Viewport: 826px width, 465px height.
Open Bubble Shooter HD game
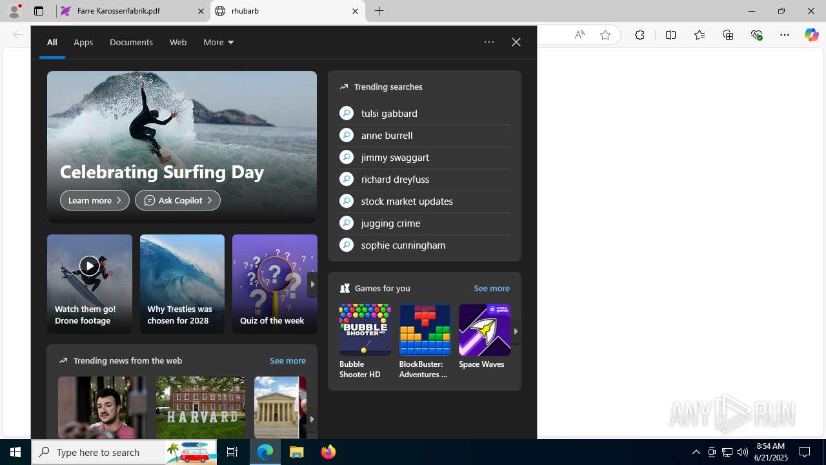(365, 342)
